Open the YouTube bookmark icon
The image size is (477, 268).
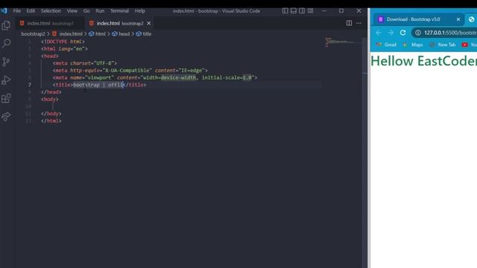pyautogui.click(x=464, y=45)
